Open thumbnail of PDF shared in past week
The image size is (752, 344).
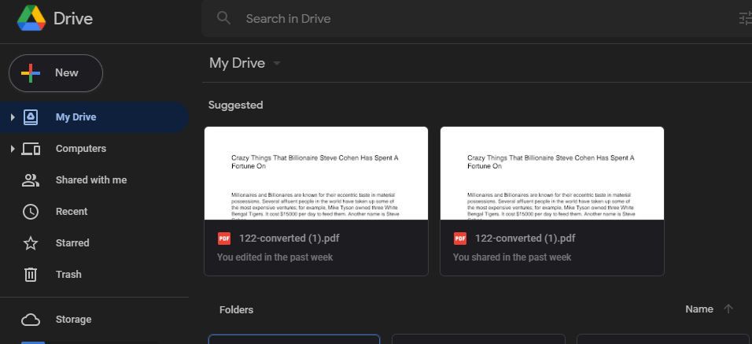pyautogui.click(x=552, y=173)
